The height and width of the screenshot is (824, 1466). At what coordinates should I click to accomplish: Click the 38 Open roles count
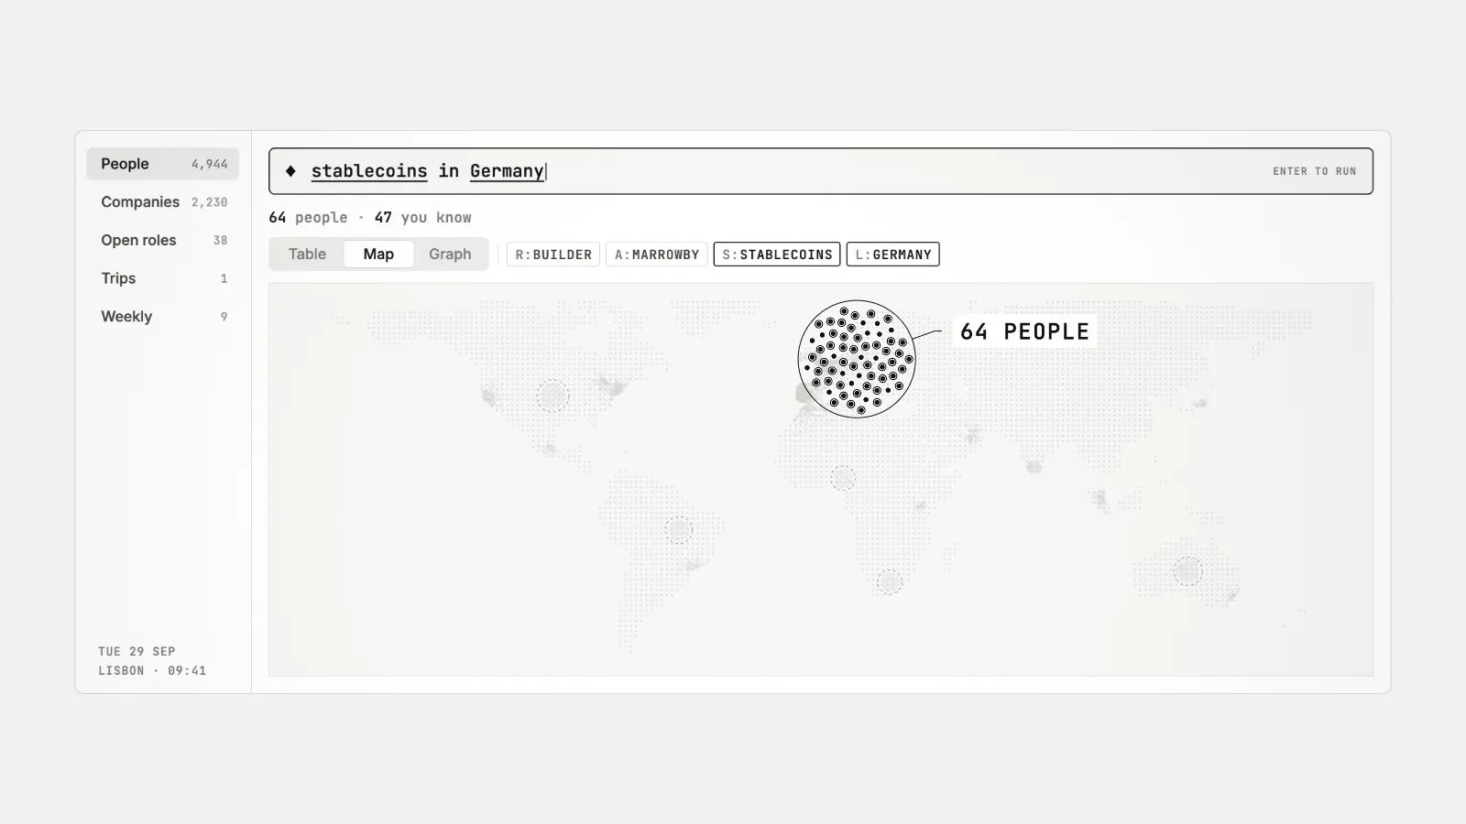coord(220,240)
